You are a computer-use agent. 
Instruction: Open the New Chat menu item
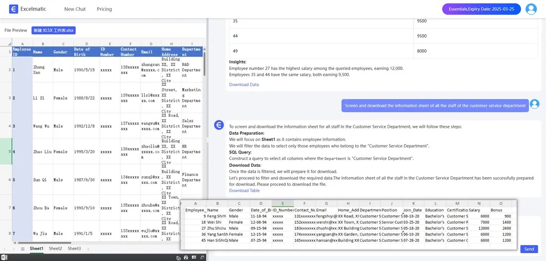75,9
